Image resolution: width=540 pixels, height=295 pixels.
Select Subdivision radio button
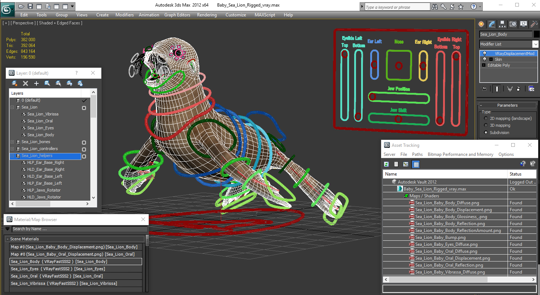[486, 133]
